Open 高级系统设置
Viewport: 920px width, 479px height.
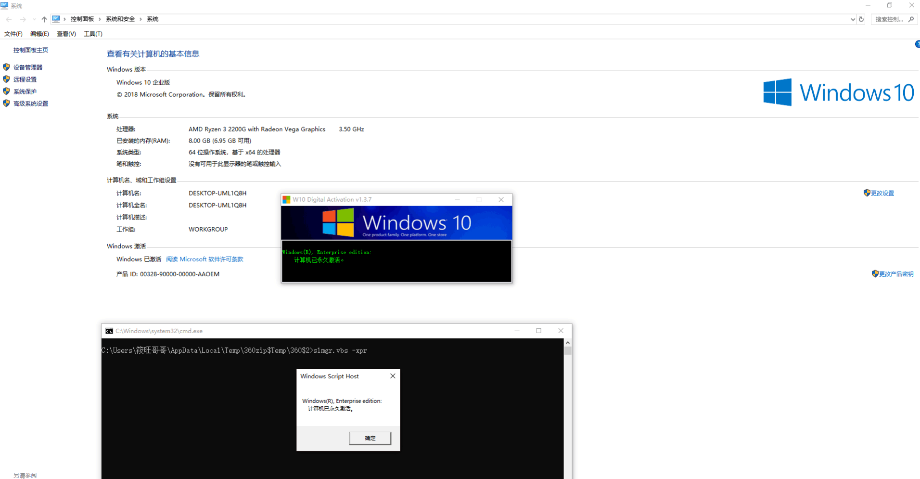[30, 103]
